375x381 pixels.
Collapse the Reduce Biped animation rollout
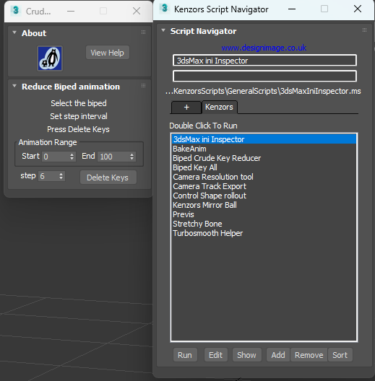tap(14, 86)
